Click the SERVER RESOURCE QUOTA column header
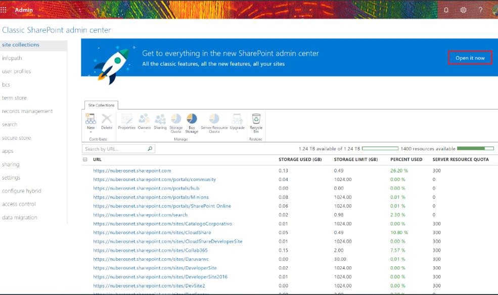Viewport: 498px width, 295px height. click(x=461, y=159)
